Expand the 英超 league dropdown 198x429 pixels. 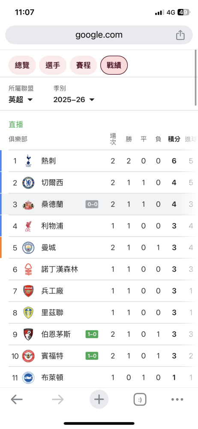coord(21,100)
